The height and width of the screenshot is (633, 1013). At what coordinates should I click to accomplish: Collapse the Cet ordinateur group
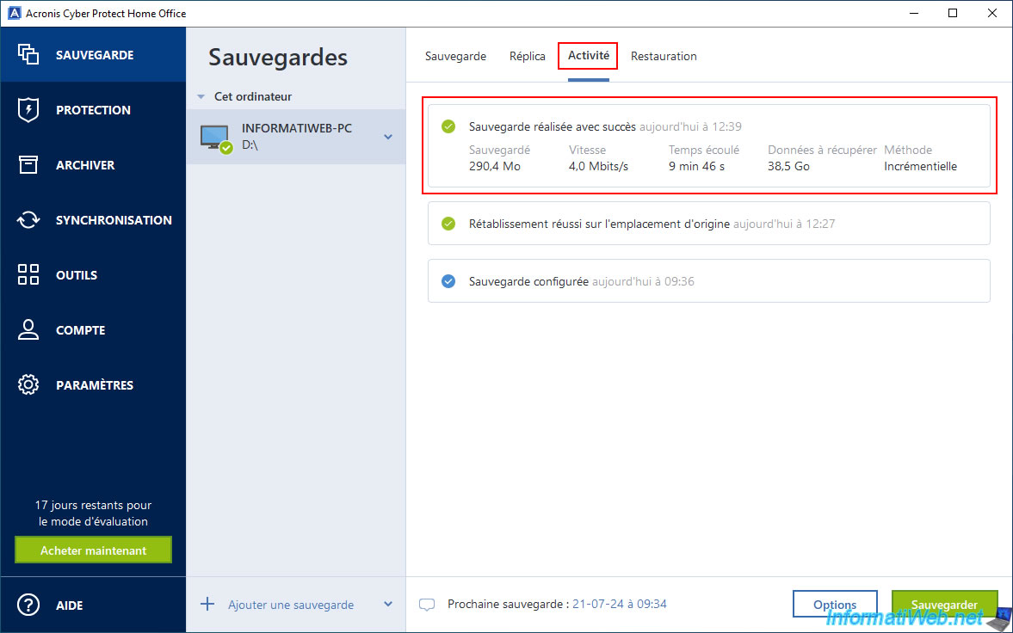click(x=201, y=97)
